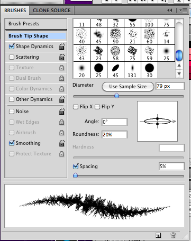
Task: Select the elliptical 45 brush tip thumbnail
Action: pos(115,70)
